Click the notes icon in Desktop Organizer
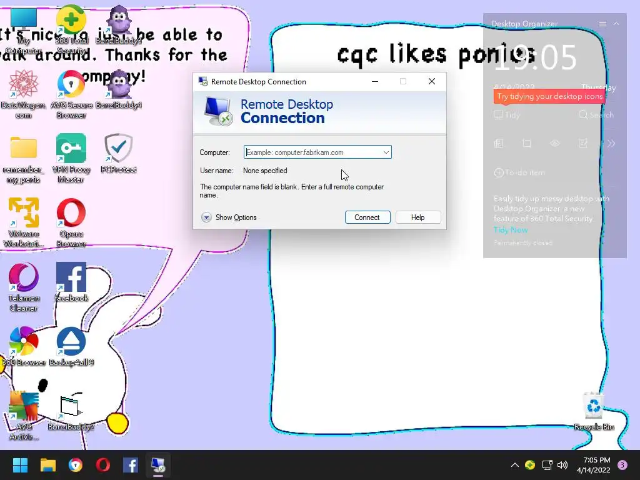Image resolution: width=640 pixels, height=480 pixels. 583,143
